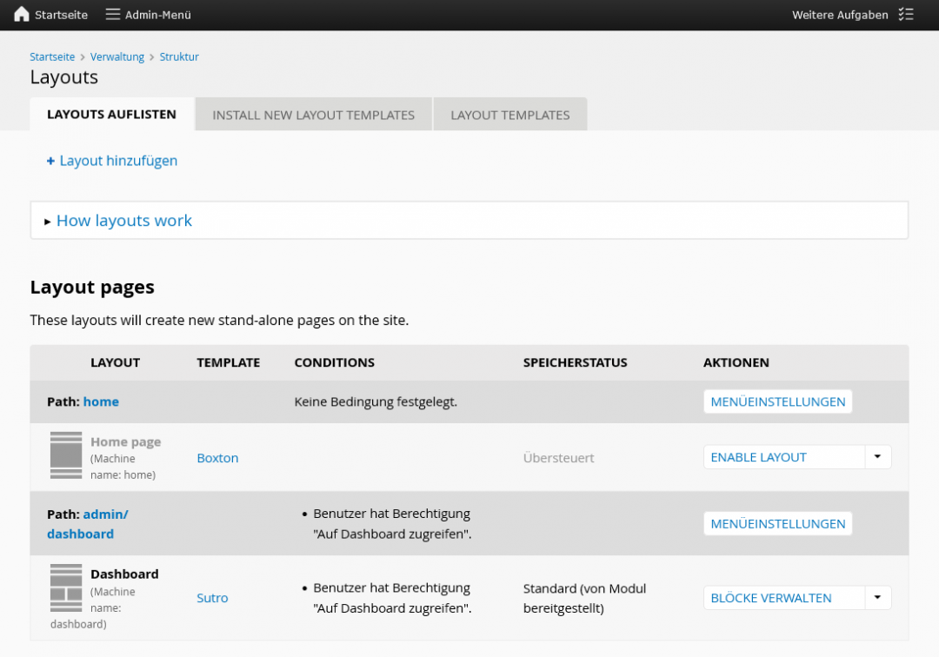Open the home path link
Image resolution: width=939 pixels, height=657 pixels.
[x=101, y=401]
